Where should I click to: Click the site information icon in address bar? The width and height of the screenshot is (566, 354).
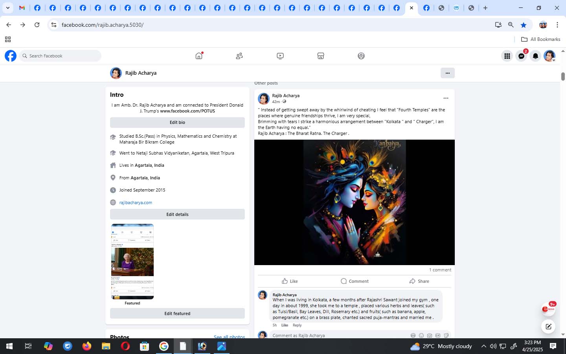[54, 25]
